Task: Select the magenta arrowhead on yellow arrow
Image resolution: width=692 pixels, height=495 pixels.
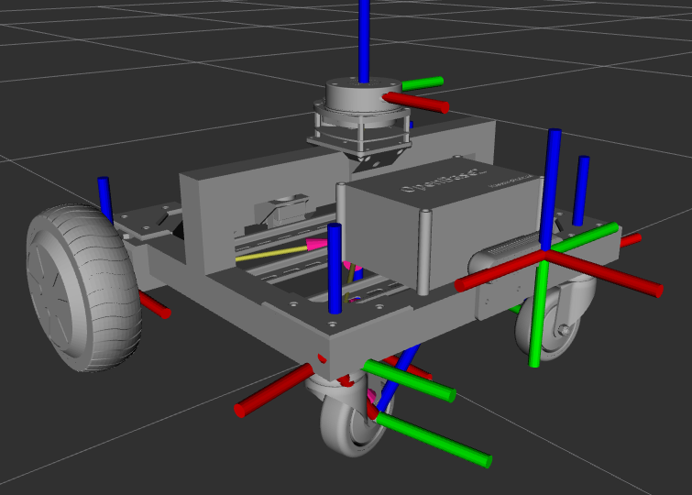Action: 317,244
